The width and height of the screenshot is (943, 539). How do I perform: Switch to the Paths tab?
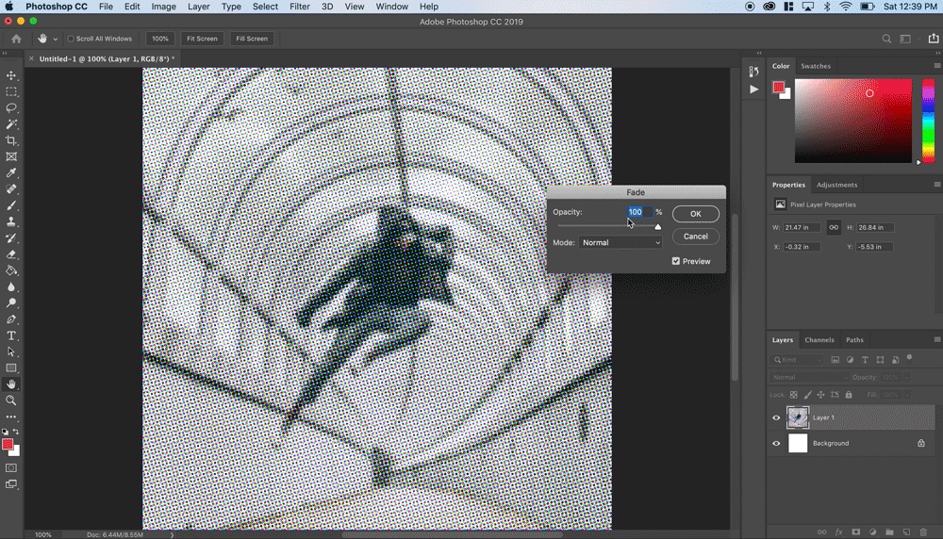click(x=854, y=340)
